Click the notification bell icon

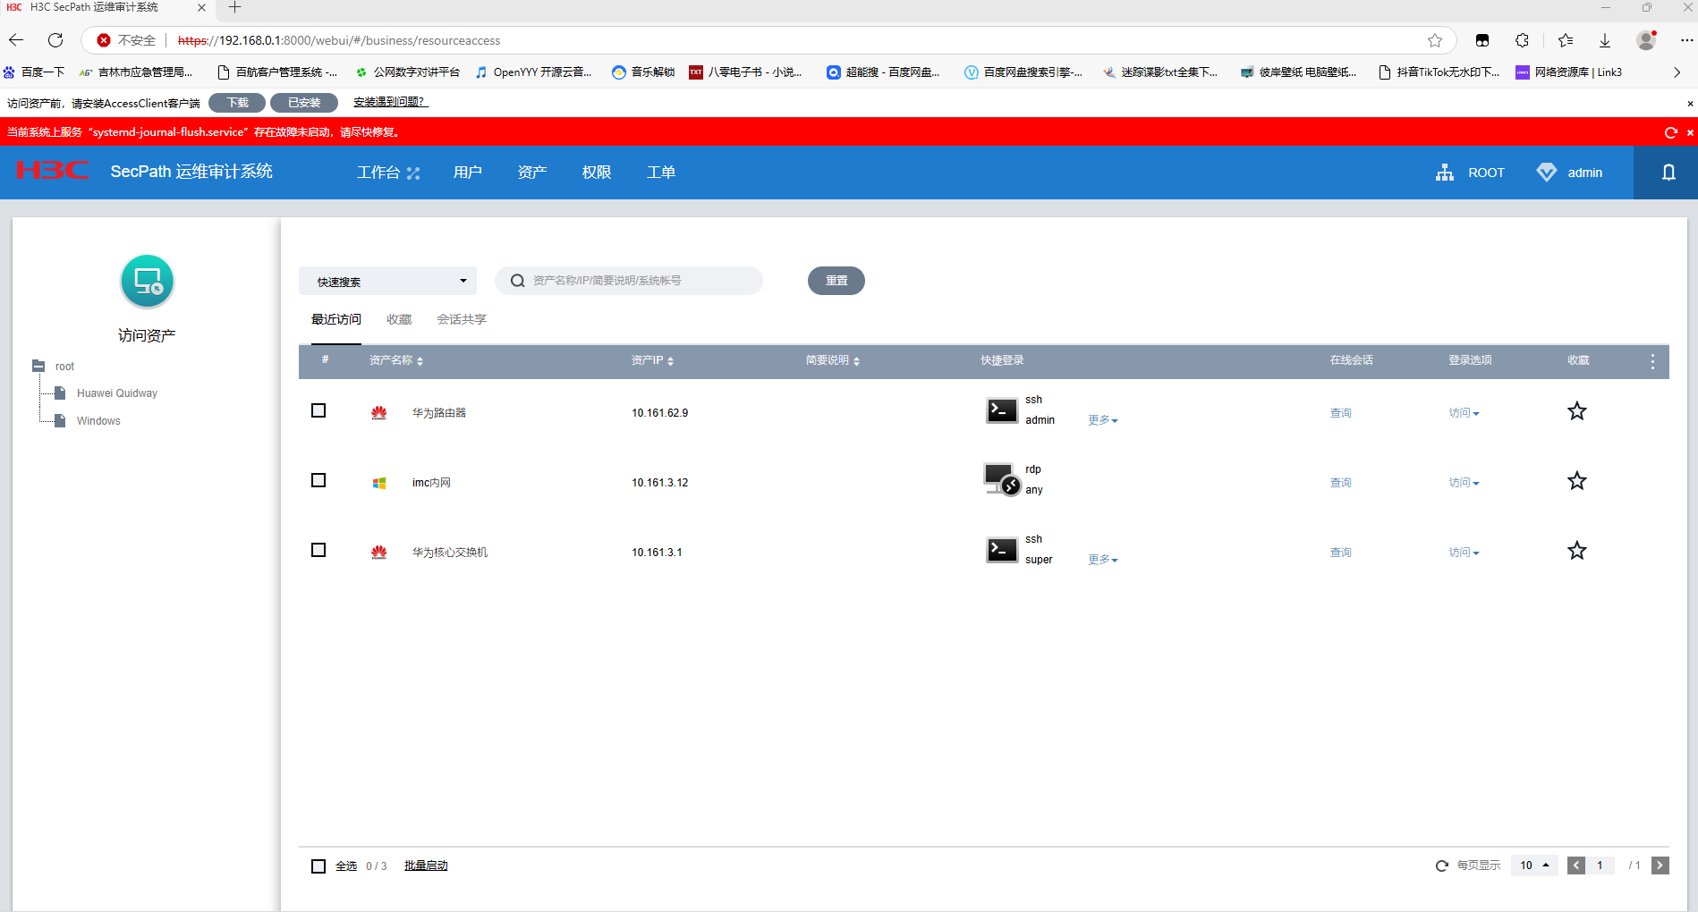pos(1668,173)
